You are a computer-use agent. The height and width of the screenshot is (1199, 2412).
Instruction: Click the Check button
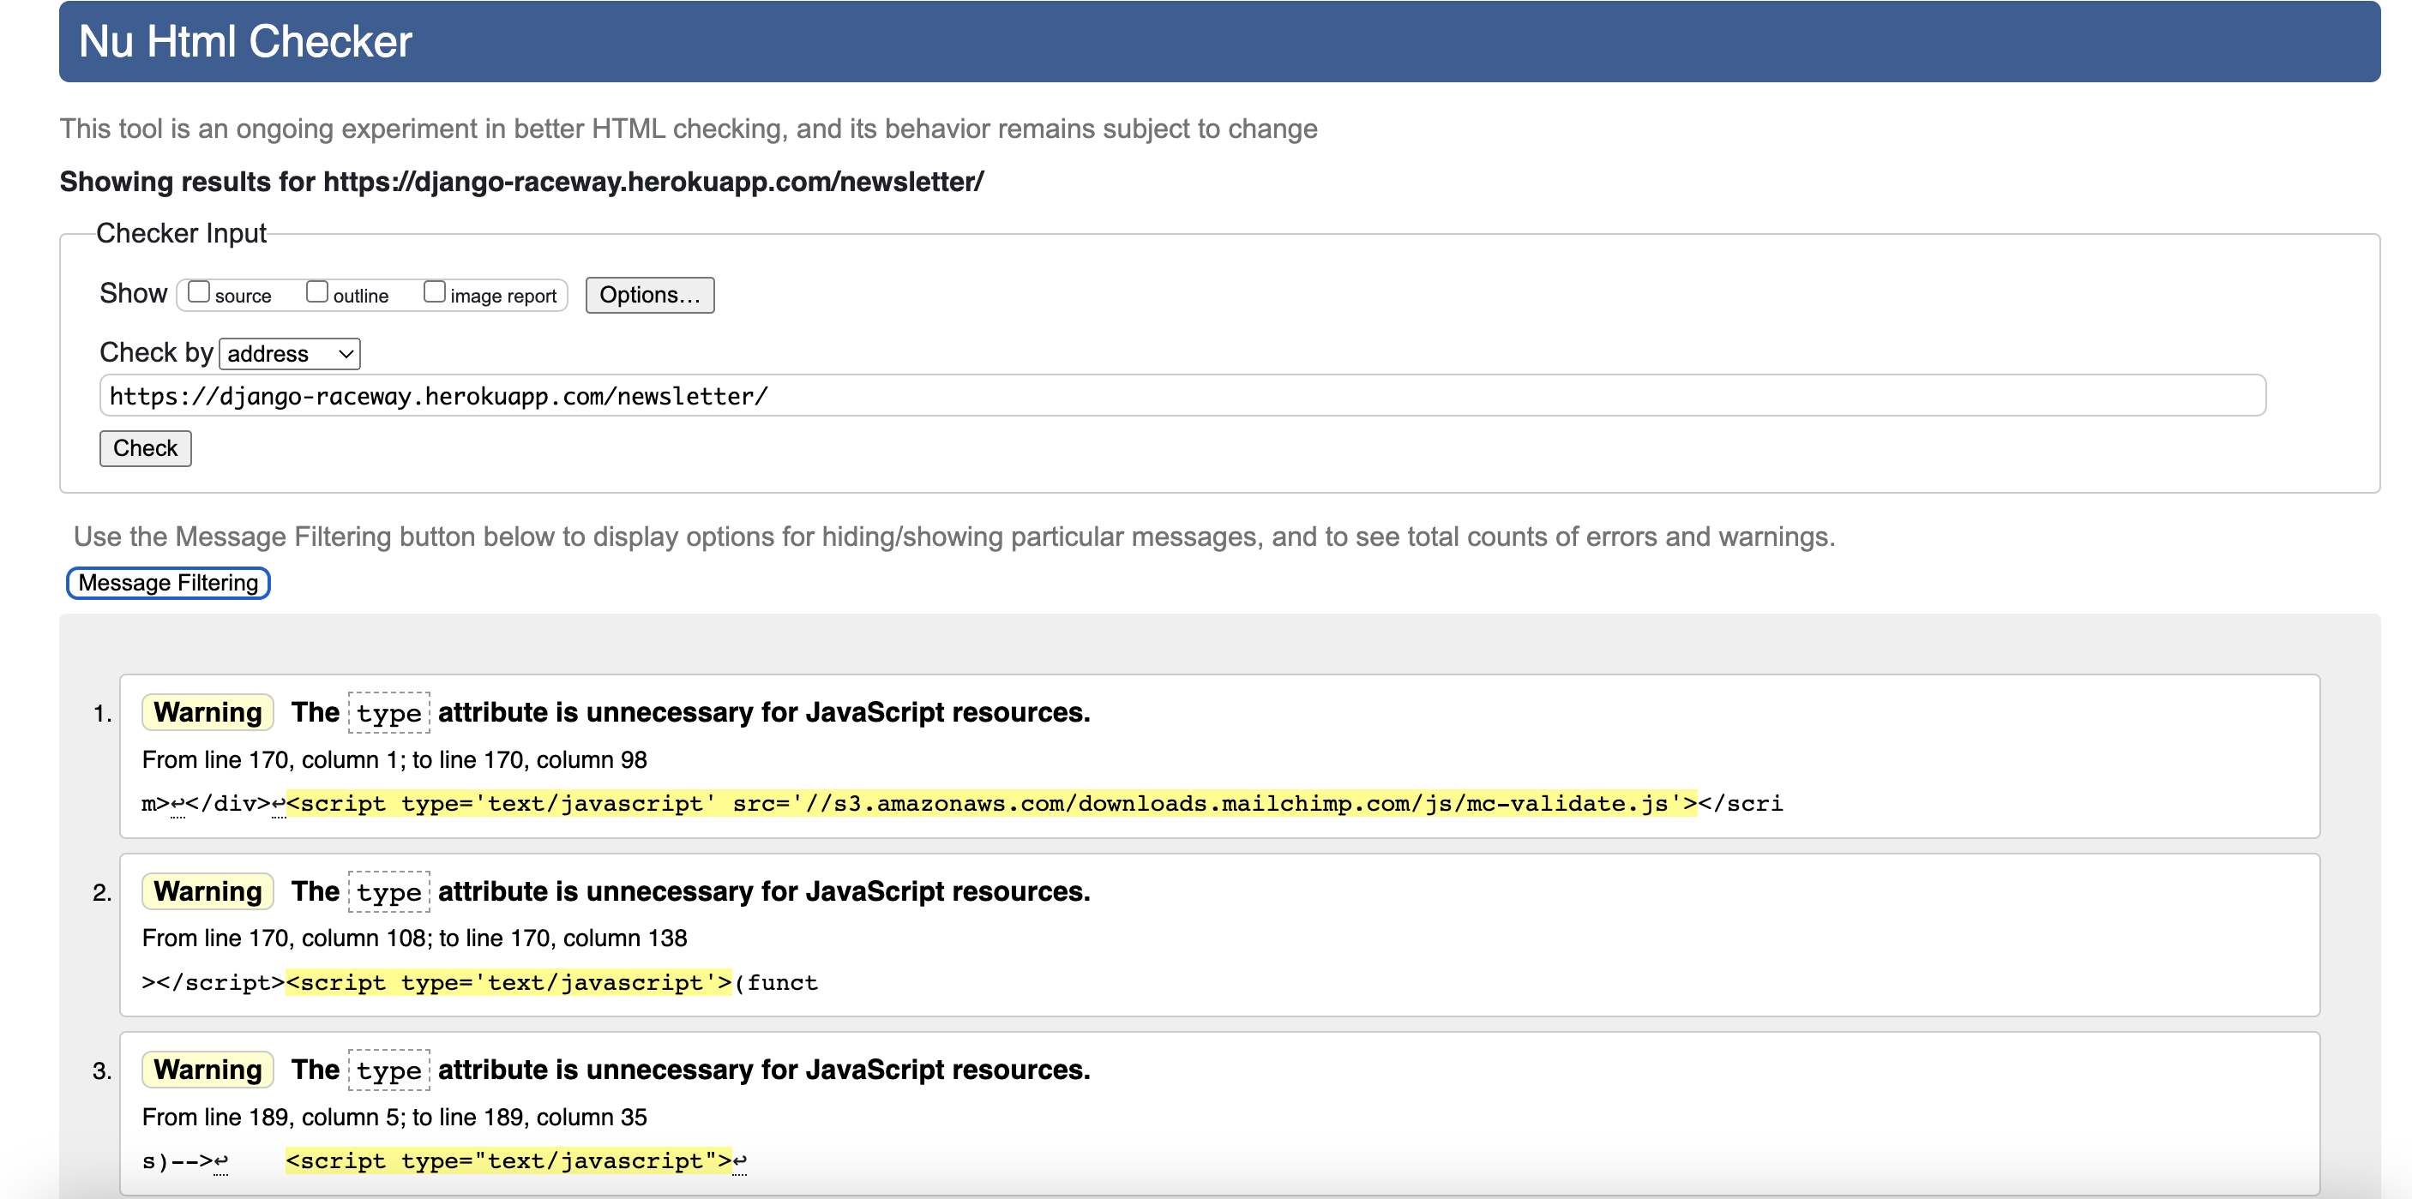click(x=145, y=448)
